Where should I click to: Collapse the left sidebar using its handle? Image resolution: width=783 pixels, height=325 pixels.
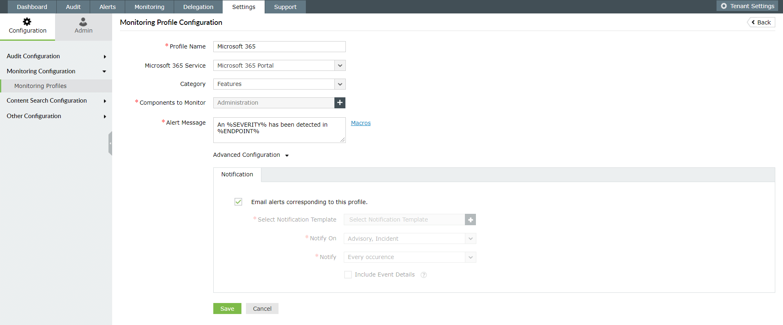pos(110,143)
